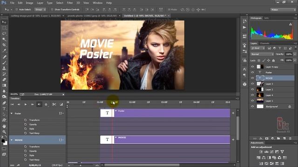Open timeline settings gear
This screenshot has width=298, height=167.
(46, 104)
